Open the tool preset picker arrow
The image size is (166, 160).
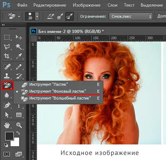point(19,16)
